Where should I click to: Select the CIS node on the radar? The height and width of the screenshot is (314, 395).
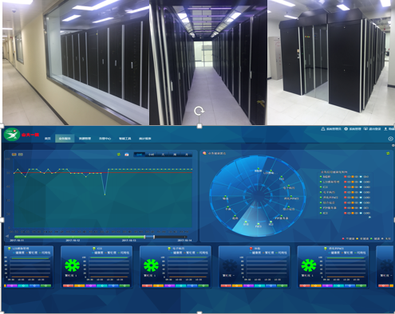point(282,178)
